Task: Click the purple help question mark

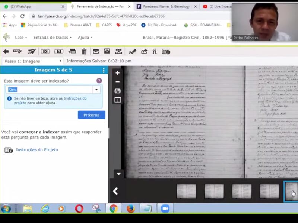Action: pos(99,81)
